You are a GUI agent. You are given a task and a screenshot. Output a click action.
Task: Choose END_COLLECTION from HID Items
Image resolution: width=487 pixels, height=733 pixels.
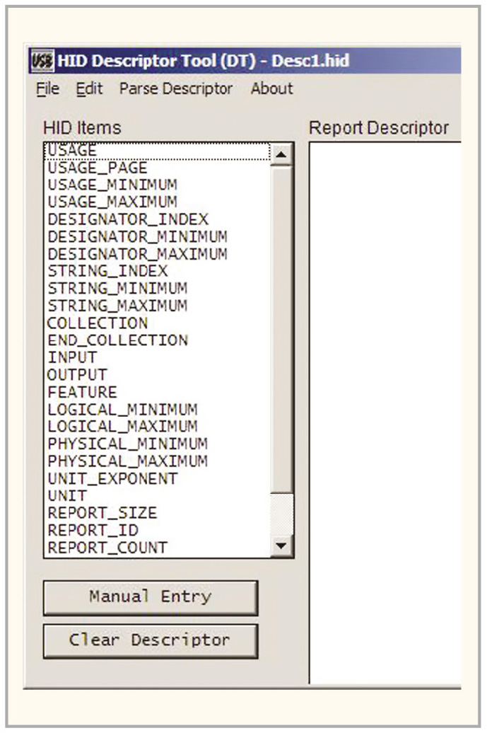click(x=117, y=340)
